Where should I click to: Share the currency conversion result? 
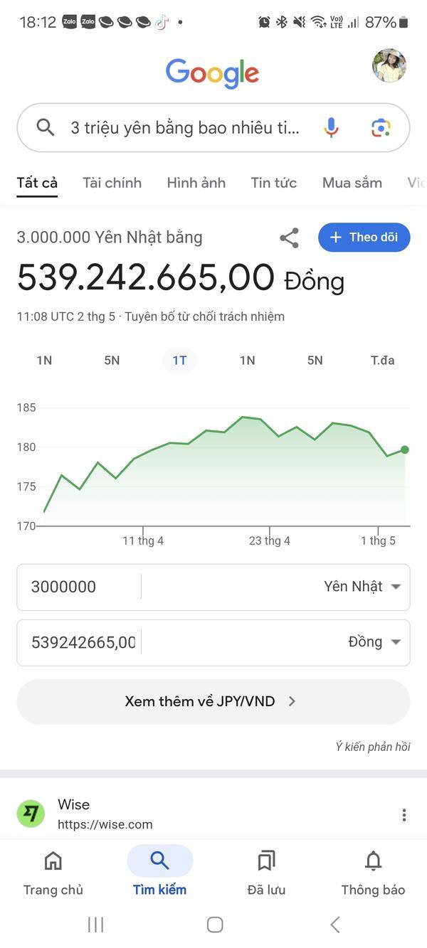289,238
